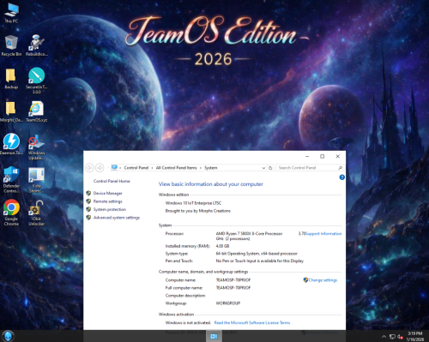The image size is (429, 342).
Task: Select the IObit Unlocker desktop shortcut
Action: [37, 213]
